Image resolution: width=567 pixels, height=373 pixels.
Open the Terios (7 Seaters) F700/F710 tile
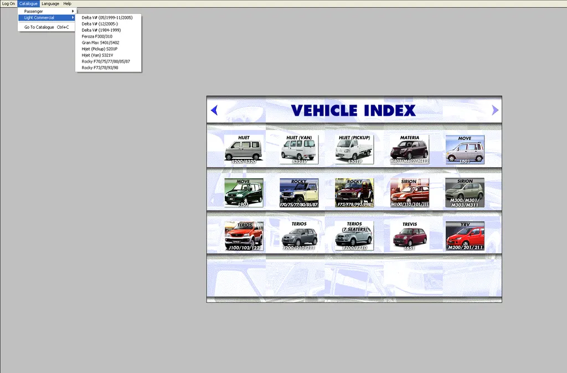[x=354, y=236]
